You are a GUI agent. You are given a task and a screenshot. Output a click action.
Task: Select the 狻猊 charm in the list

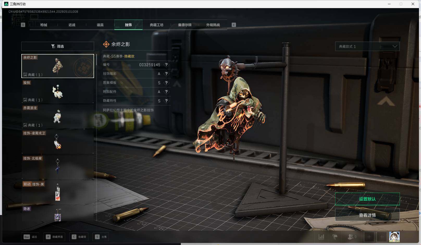pyautogui.click(x=58, y=91)
